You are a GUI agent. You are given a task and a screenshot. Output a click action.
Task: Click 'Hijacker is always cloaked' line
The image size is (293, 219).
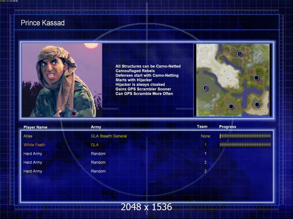140,84
